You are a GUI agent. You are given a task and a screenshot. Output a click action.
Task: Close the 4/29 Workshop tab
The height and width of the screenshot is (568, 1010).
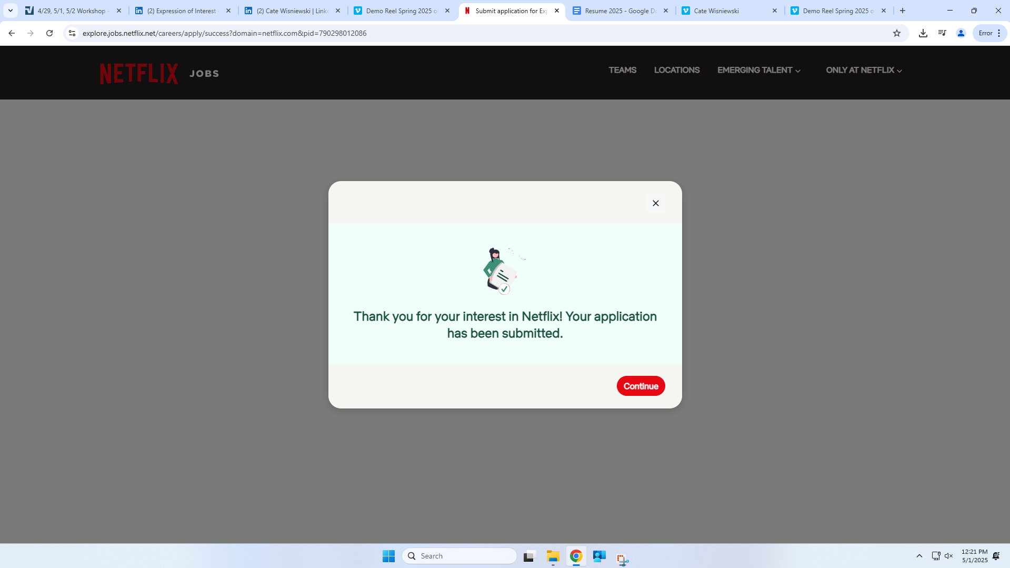tap(119, 11)
